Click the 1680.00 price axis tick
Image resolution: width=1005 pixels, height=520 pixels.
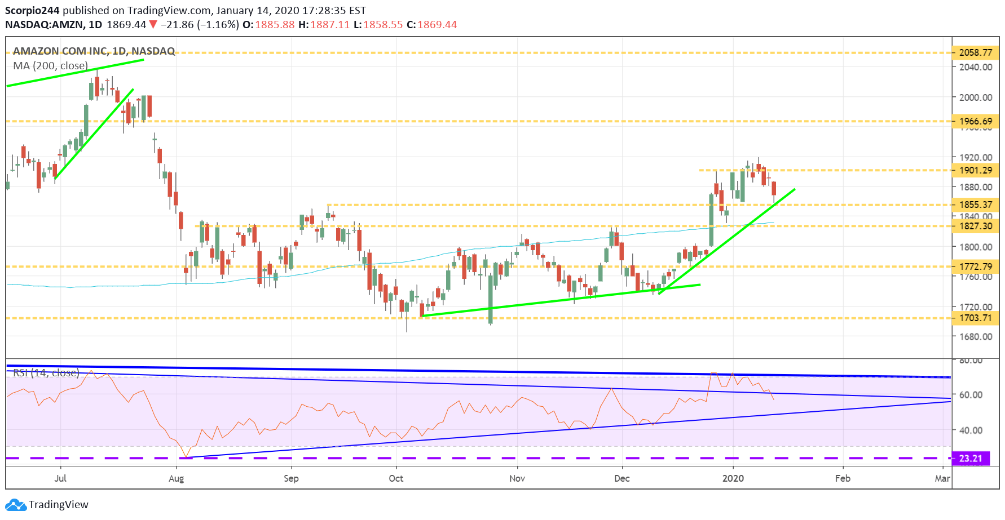pyautogui.click(x=976, y=337)
